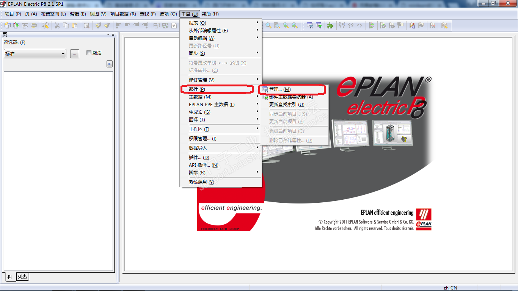The height and width of the screenshot is (291, 518).
Task: Choose 权限管理... from the menu
Action: pos(221,139)
